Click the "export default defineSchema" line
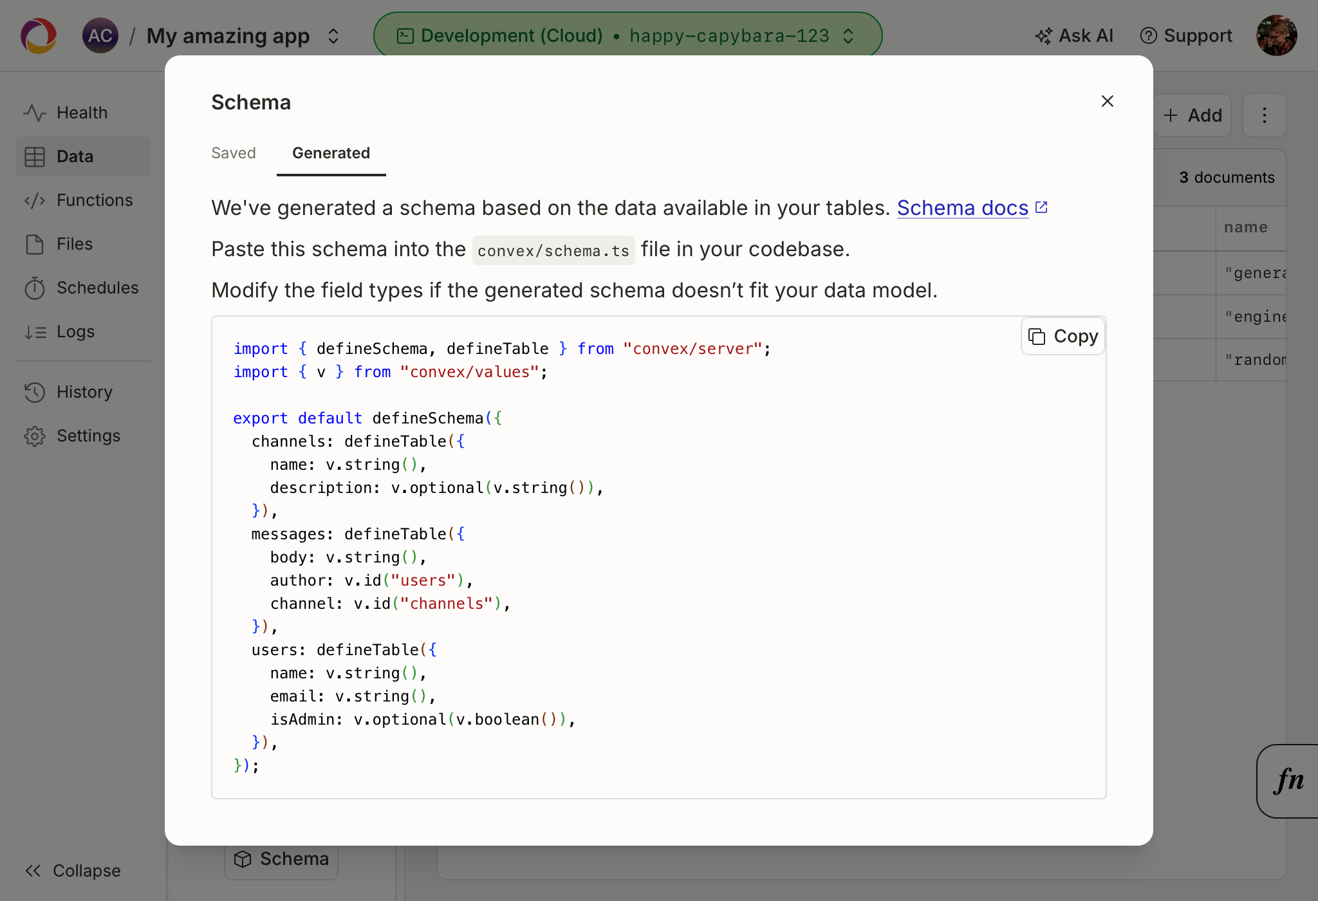 (x=367, y=418)
